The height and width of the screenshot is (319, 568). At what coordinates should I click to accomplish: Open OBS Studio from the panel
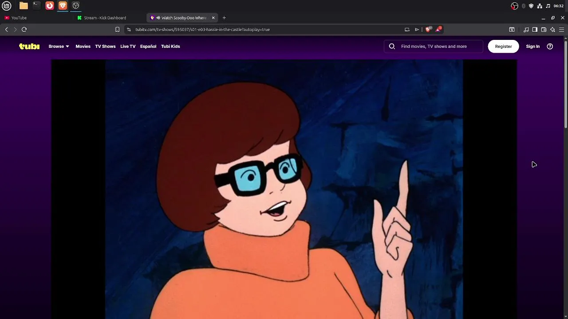76,6
